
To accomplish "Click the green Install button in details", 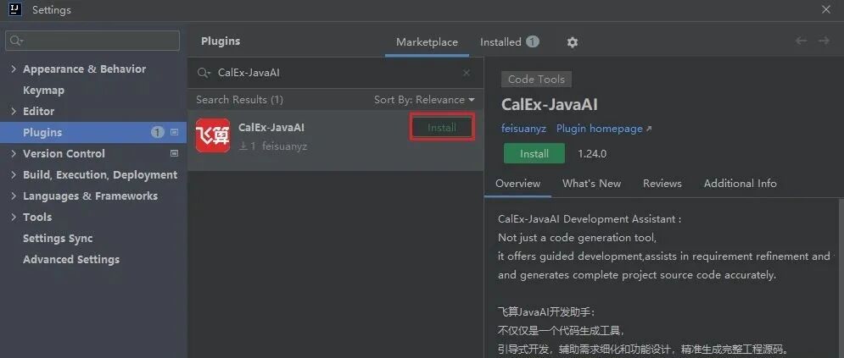I will coord(534,153).
